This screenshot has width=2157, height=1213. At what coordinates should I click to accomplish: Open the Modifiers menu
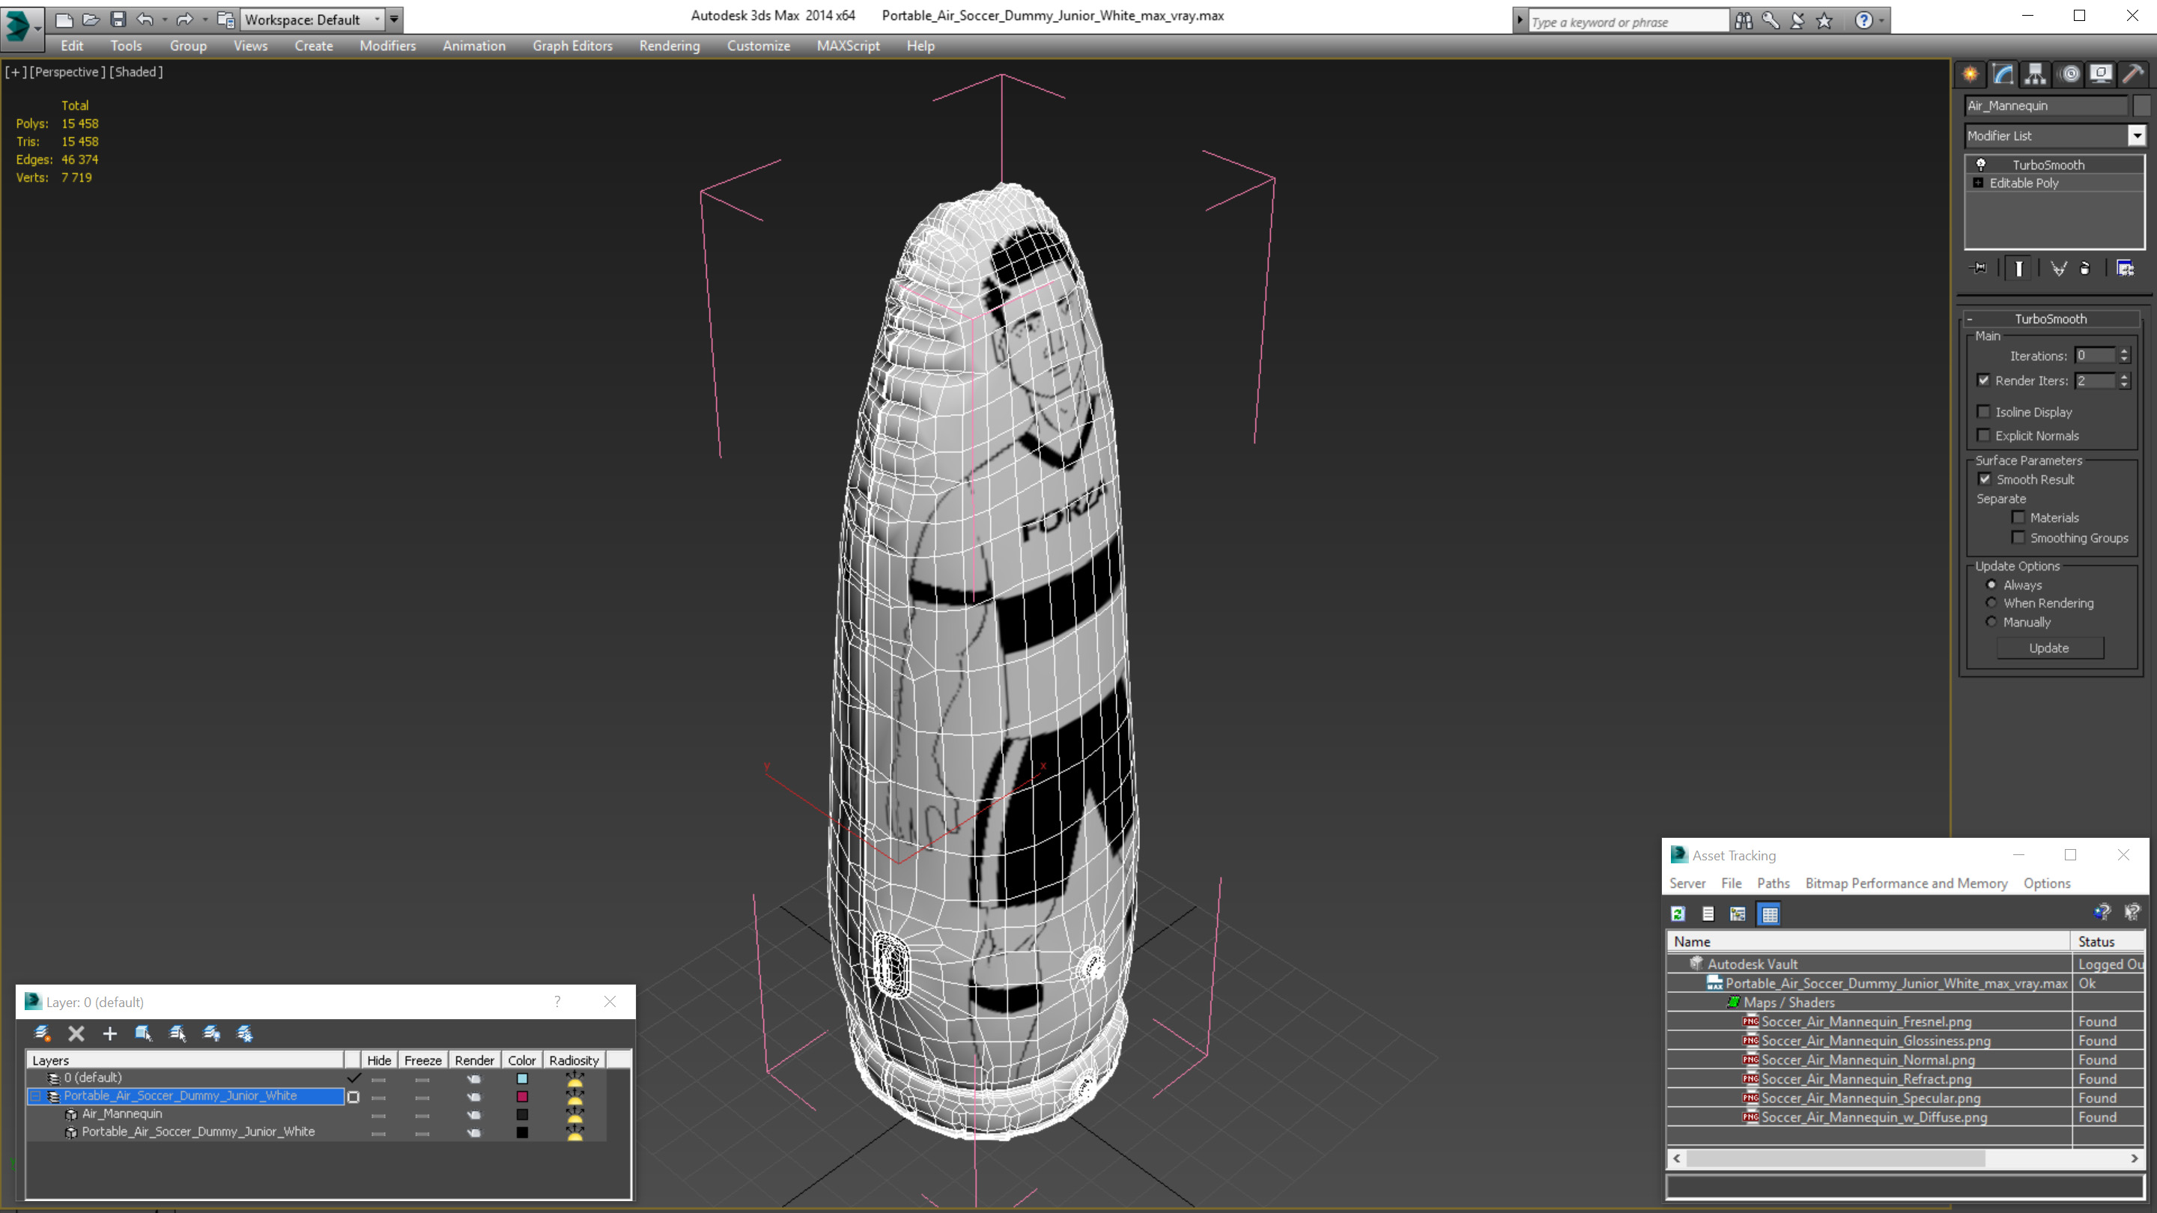[x=387, y=46]
